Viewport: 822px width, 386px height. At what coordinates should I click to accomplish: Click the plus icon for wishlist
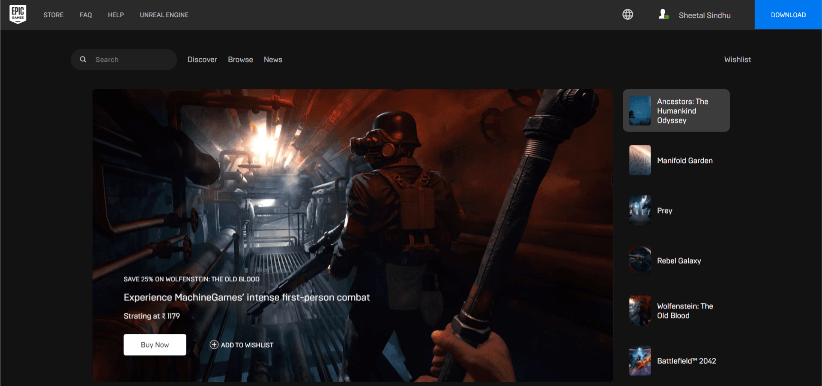coord(214,344)
